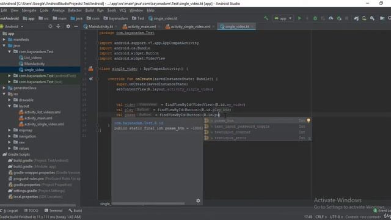Open Project panel gear settings
Screen dimensions: 391x220
[68, 26]
